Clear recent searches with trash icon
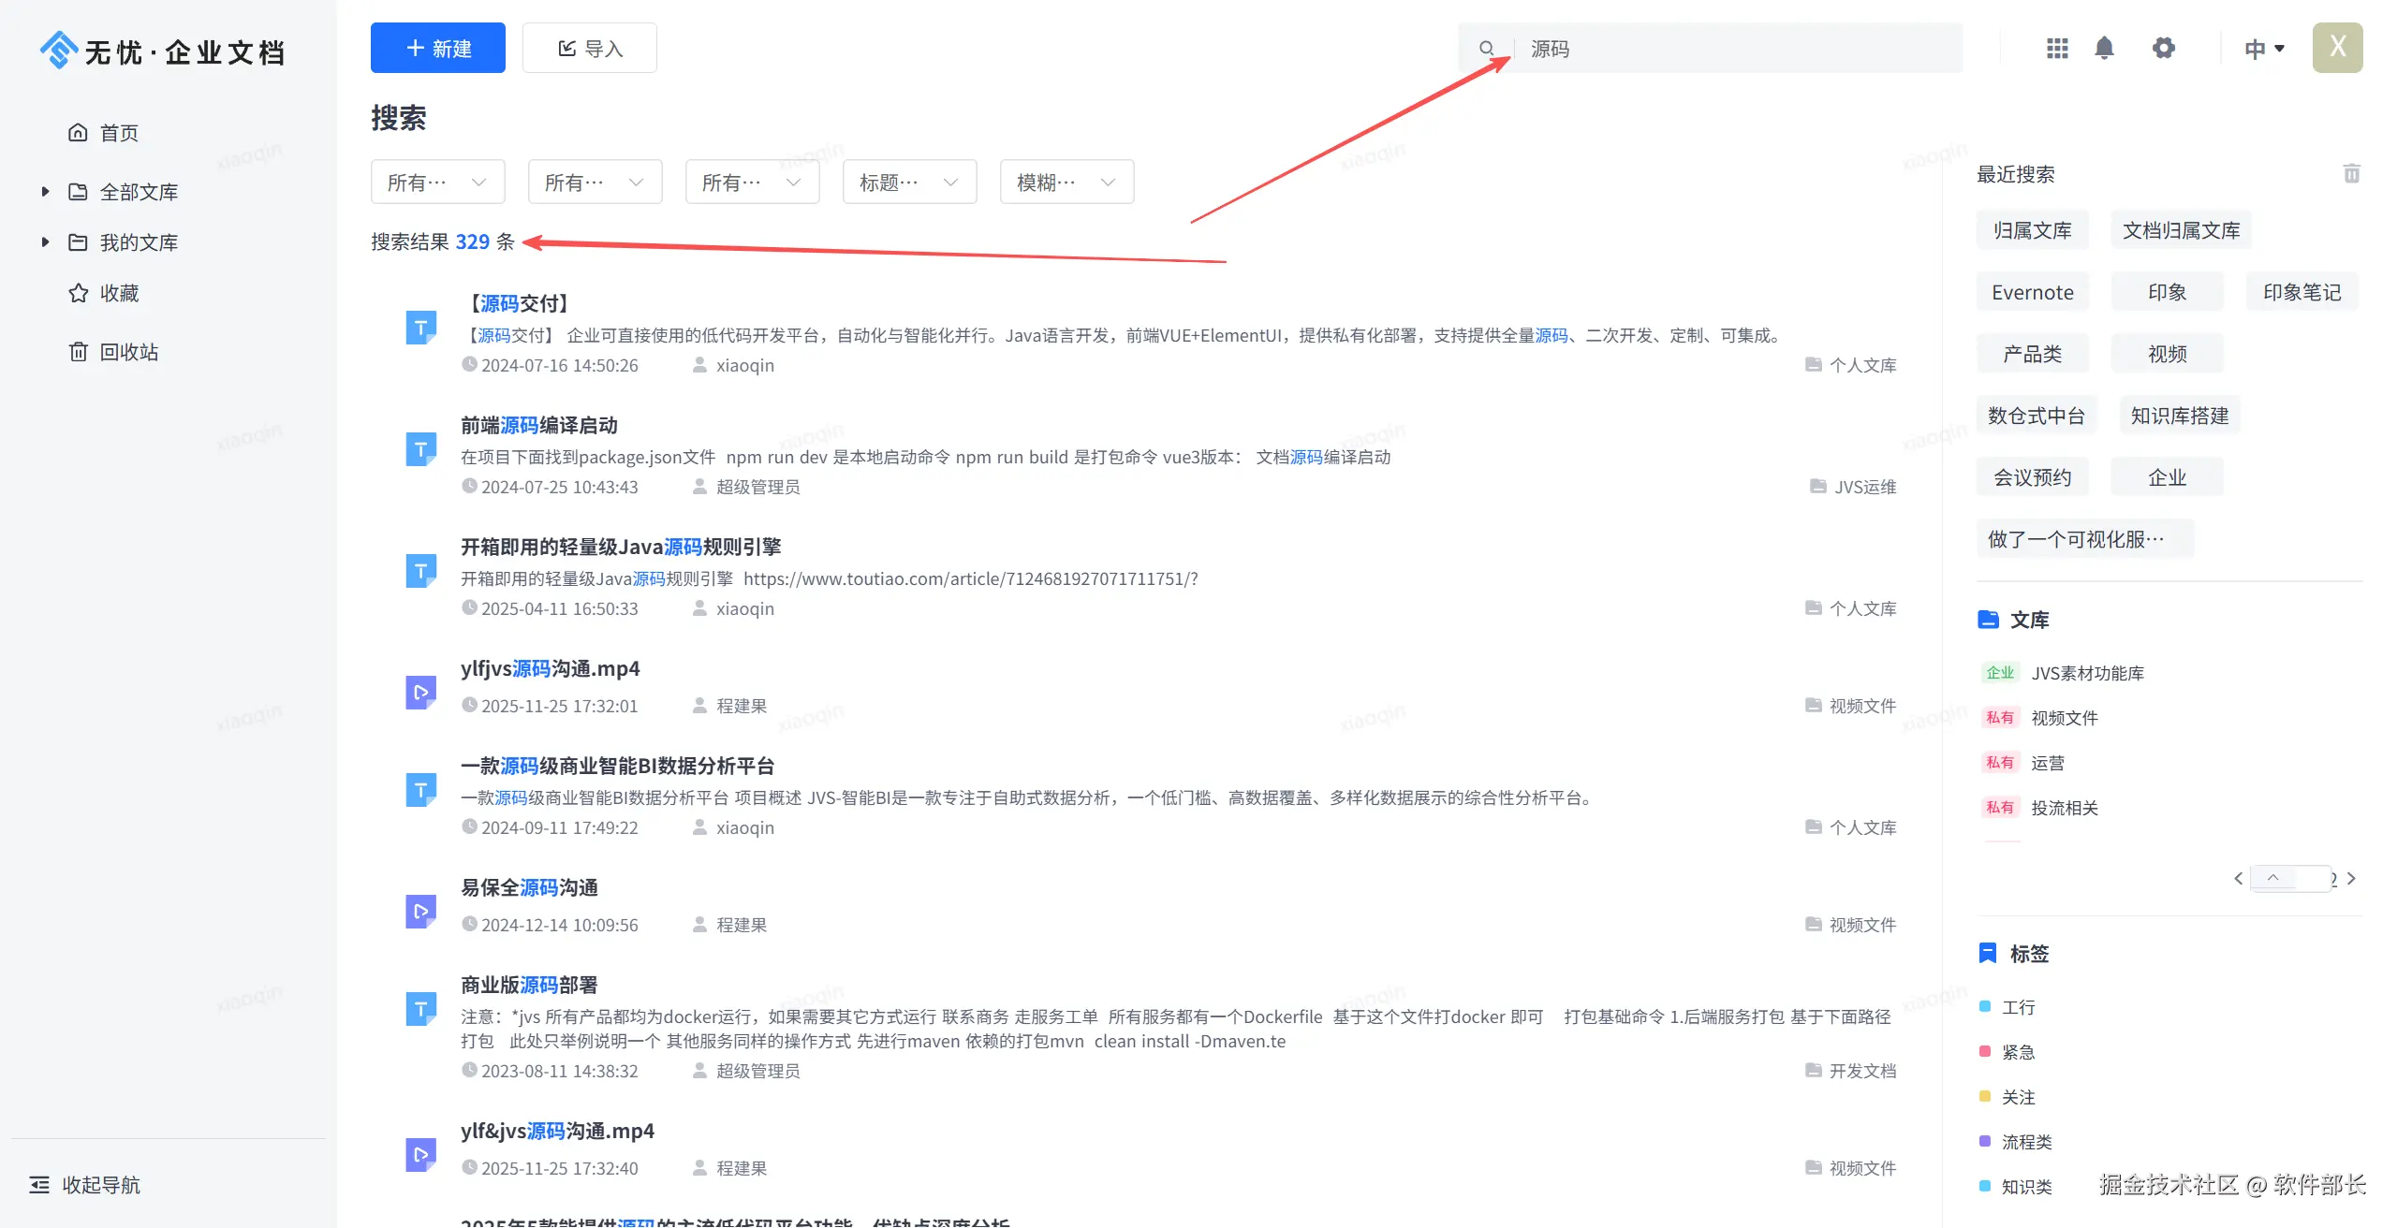 tap(2351, 173)
